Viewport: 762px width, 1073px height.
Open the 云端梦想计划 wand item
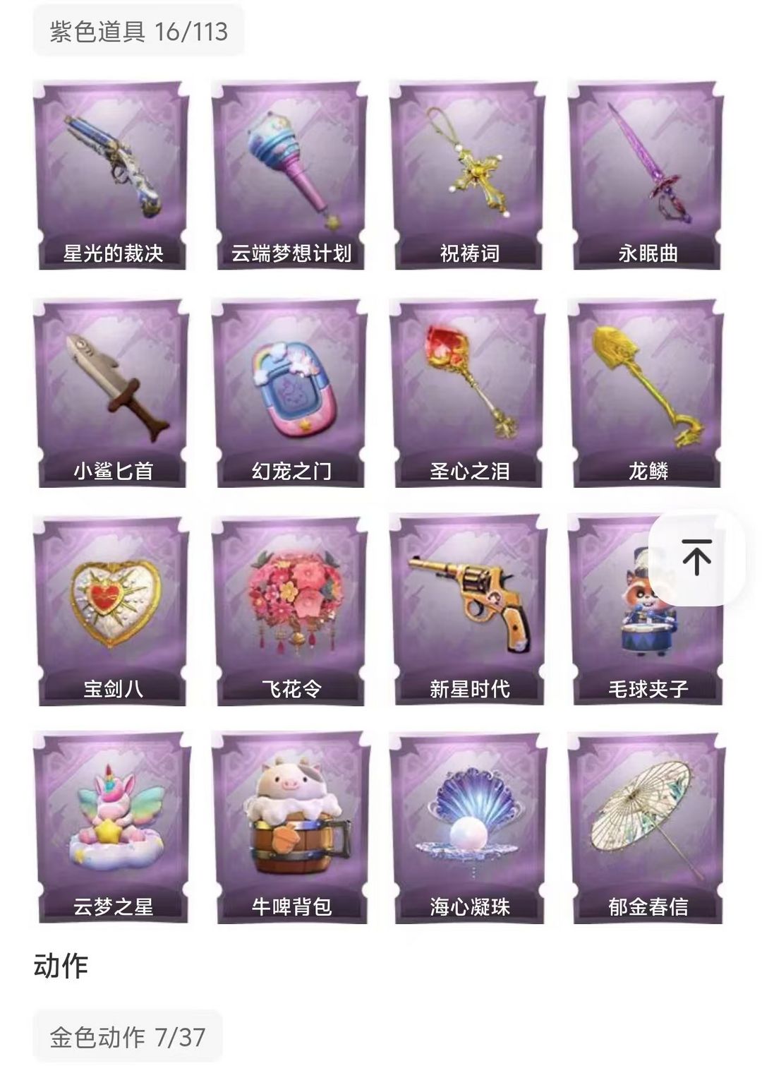point(290,175)
